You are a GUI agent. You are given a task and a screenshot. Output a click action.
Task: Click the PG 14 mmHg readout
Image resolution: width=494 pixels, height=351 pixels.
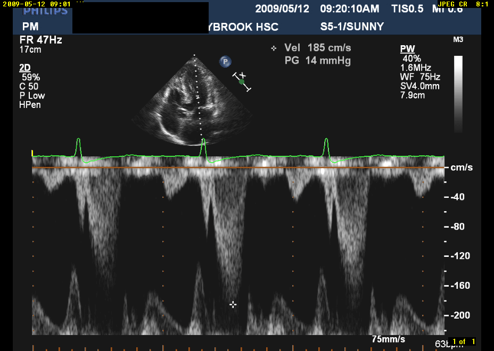(318, 61)
